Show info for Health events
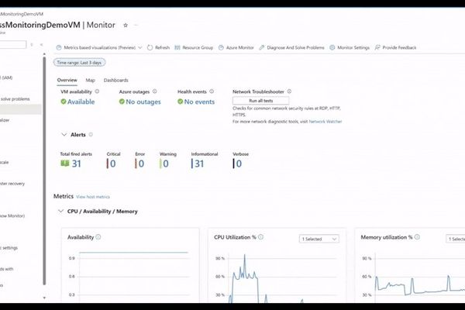 pos(212,91)
